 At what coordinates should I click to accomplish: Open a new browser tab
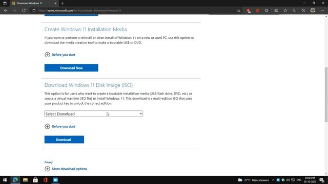(x=63, y=3)
